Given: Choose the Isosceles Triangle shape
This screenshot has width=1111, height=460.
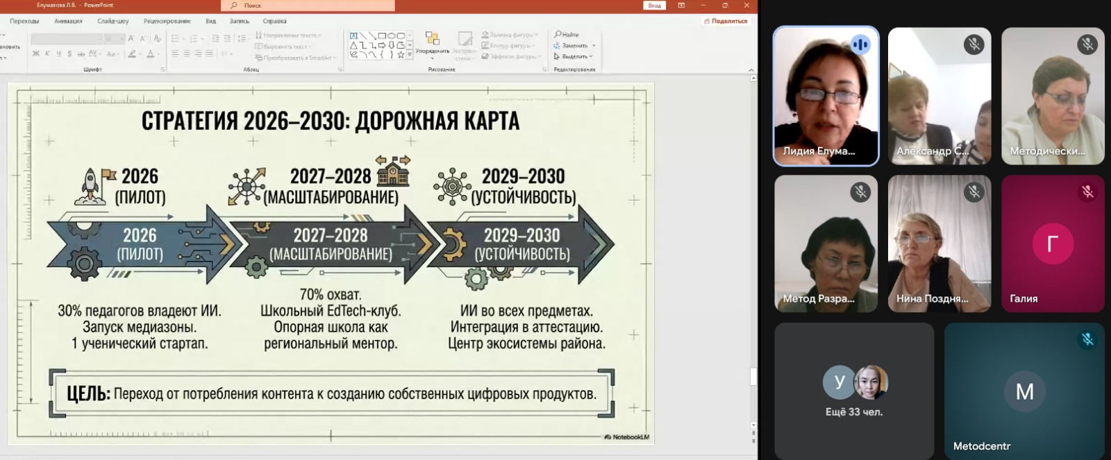Looking at the screenshot, I should point(354,45).
